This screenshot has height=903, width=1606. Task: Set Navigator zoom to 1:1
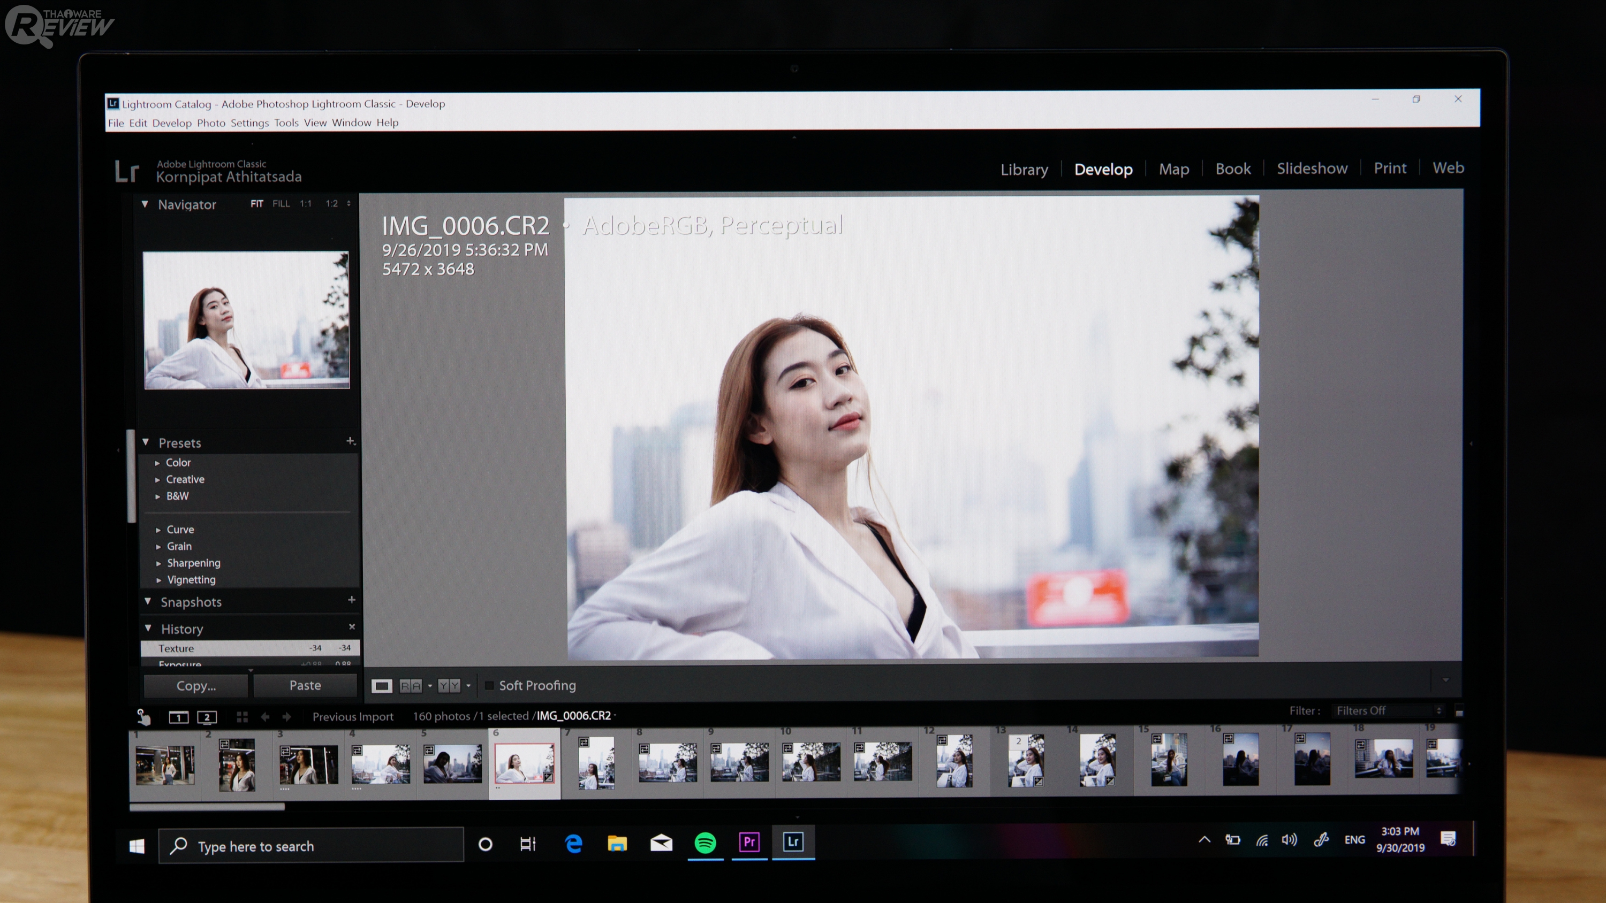[x=306, y=204]
